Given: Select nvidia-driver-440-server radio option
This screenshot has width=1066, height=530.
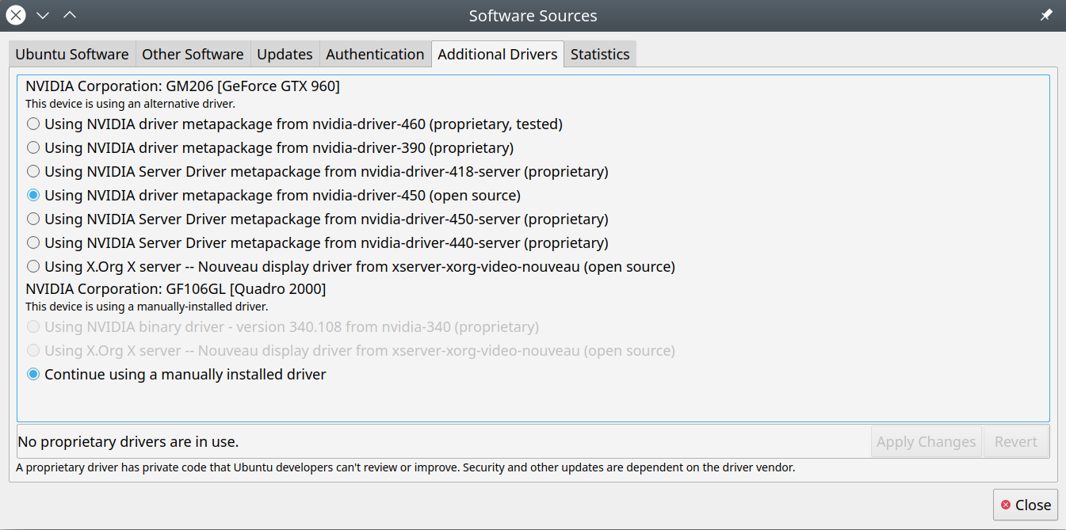Looking at the screenshot, I should [33, 242].
